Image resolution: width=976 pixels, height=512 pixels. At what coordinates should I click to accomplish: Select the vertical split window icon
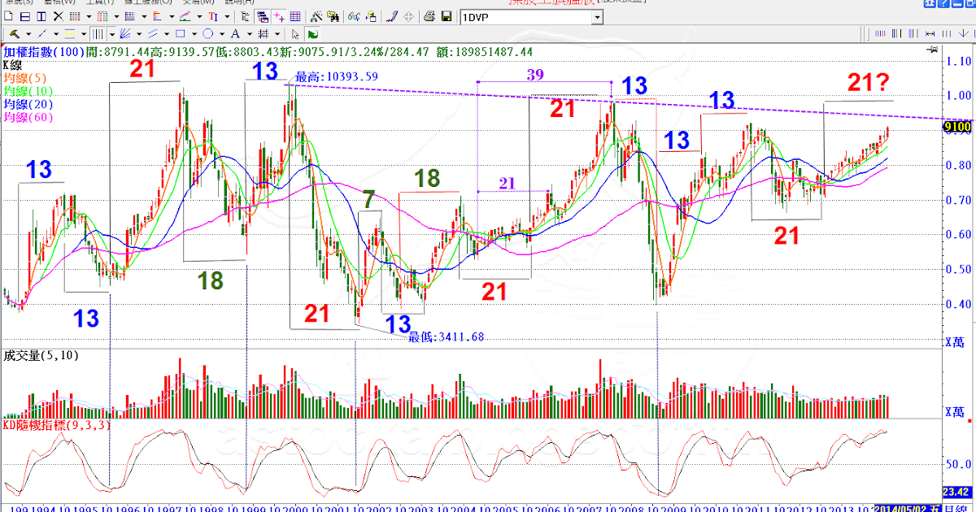(x=41, y=16)
